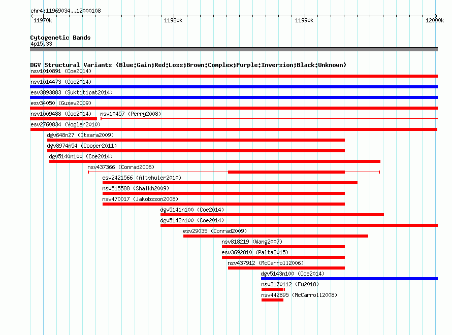The image size is (452, 335).
Task: Open nsv818219 (Wang2007) label
Action: tap(252, 242)
